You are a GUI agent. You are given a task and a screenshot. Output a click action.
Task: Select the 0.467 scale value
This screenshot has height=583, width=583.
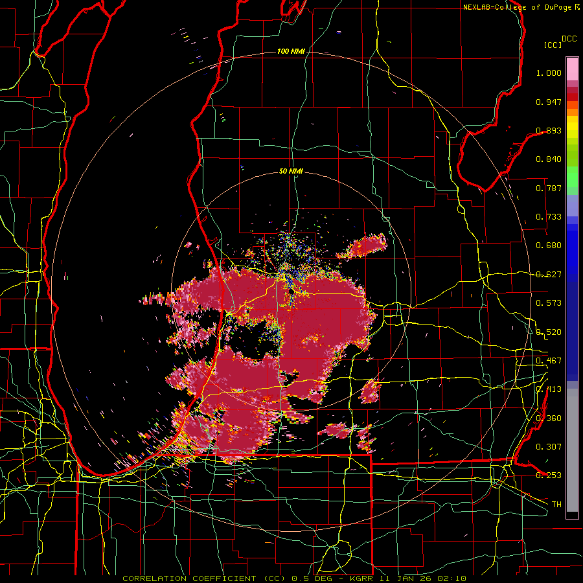(x=549, y=361)
